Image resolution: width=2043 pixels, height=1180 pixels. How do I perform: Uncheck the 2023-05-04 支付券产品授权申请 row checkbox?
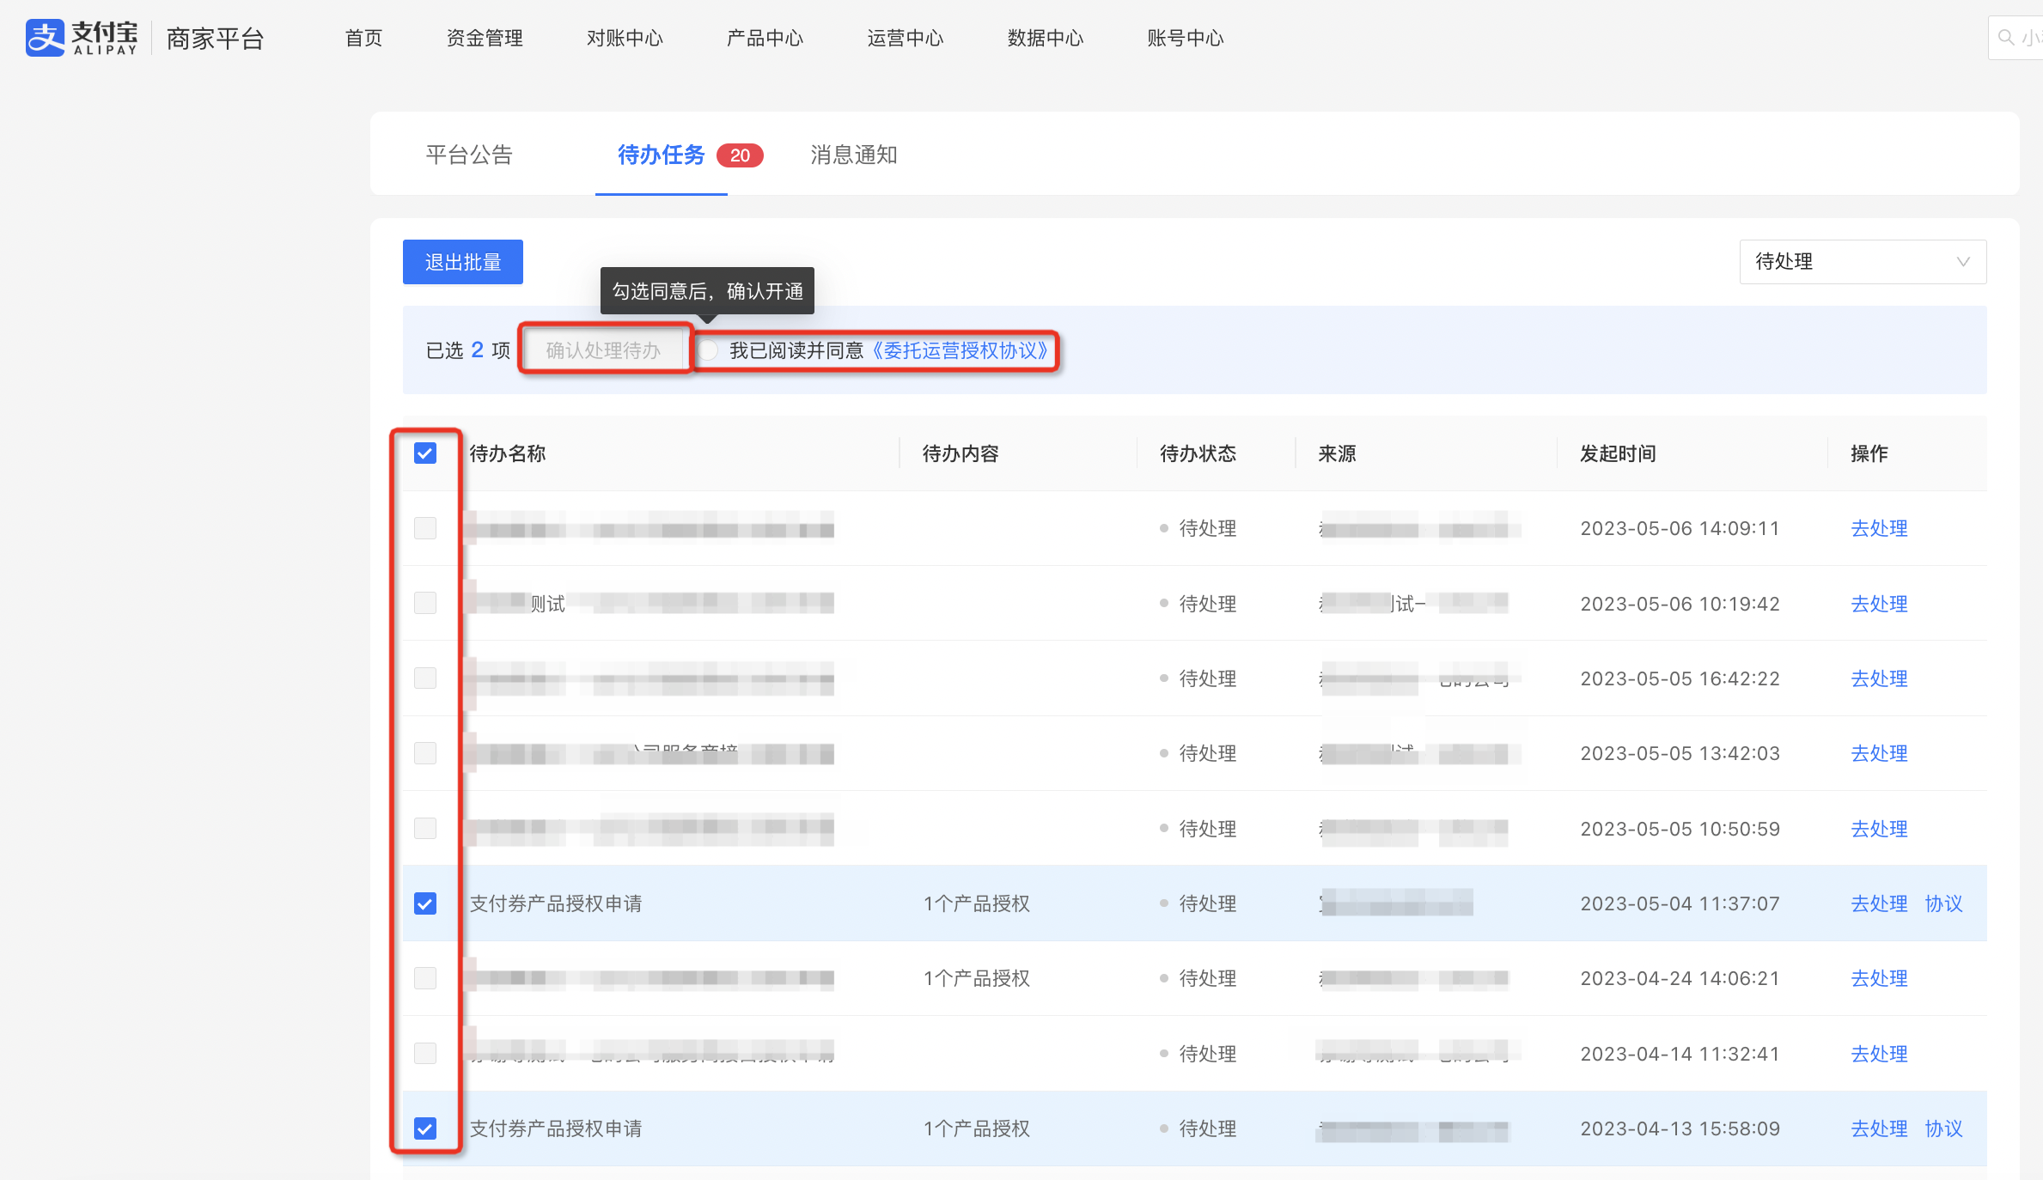point(425,903)
